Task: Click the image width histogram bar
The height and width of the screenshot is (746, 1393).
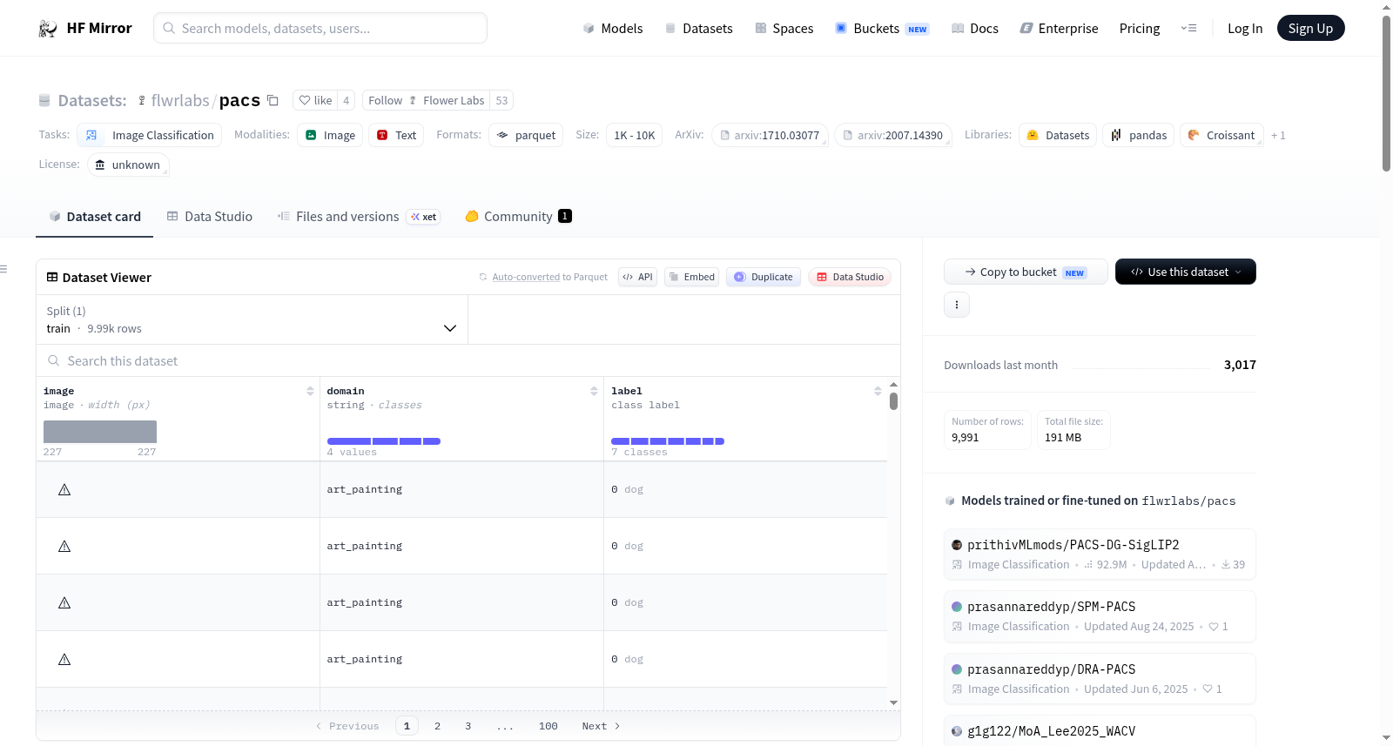Action: click(100, 432)
